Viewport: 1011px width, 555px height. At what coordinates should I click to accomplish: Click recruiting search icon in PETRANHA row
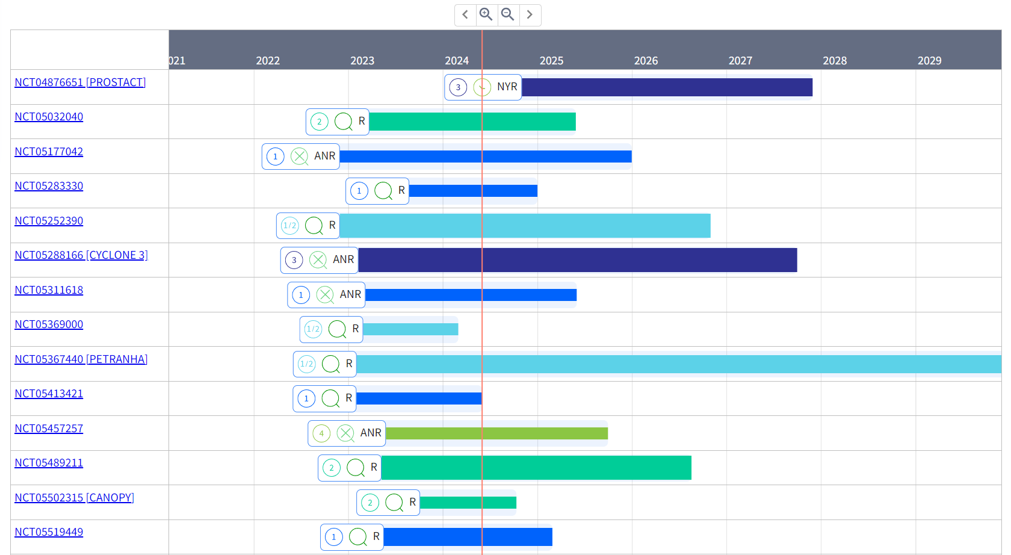tap(331, 364)
